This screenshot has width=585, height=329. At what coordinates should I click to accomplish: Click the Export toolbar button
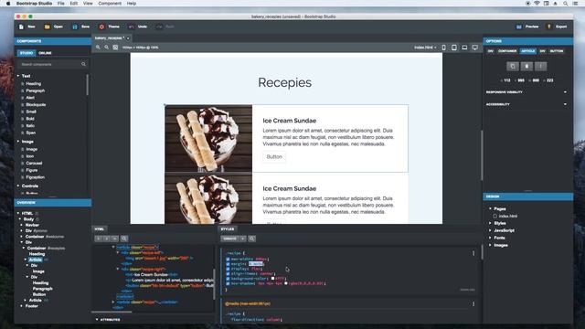(x=557, y=27)
